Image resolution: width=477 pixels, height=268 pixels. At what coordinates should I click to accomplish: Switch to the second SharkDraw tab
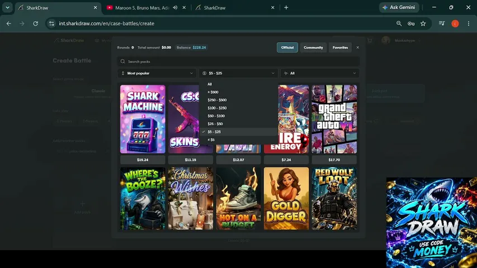tap(235, 8)
